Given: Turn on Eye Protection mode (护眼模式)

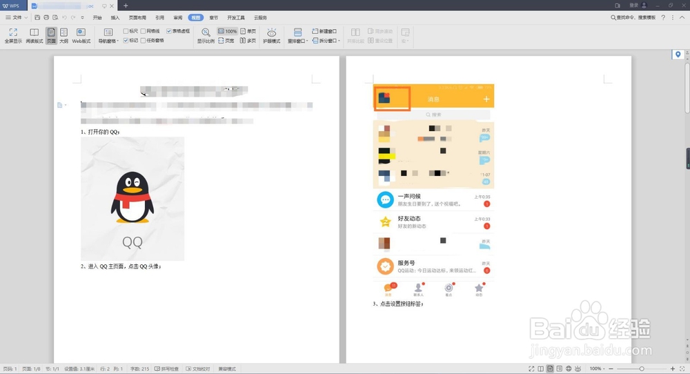Looking at the screenshot, I should tap(271, 35).
